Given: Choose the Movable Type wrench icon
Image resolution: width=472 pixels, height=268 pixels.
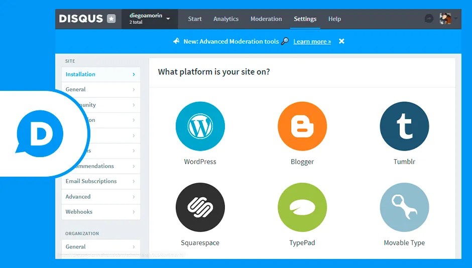Looking at the screenshot, I should tap(404, 207).
